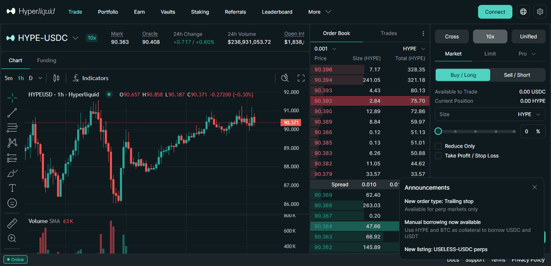Select the pattern drawing tool
The width and height of the screenshot is (551, 266).
pos(12,143)
